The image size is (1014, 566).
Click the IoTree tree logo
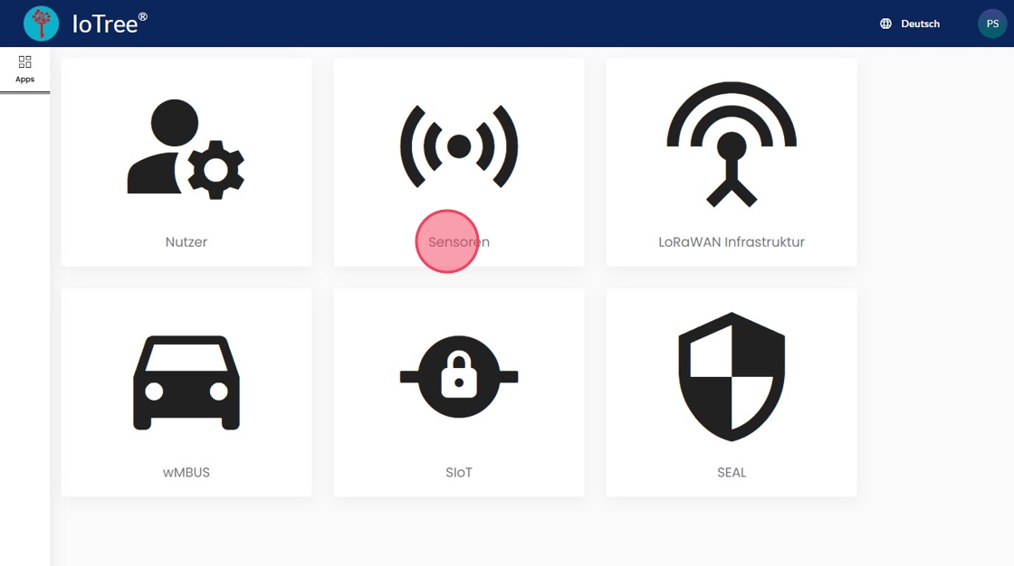click(41, 24)
